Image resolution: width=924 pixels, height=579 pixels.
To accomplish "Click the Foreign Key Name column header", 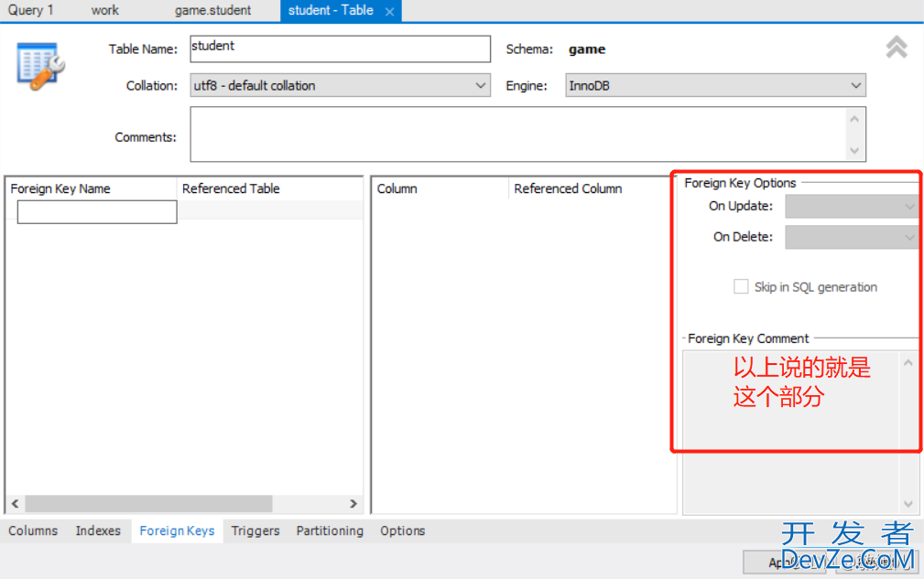I will pyautogui.click(x=92, y=188).
